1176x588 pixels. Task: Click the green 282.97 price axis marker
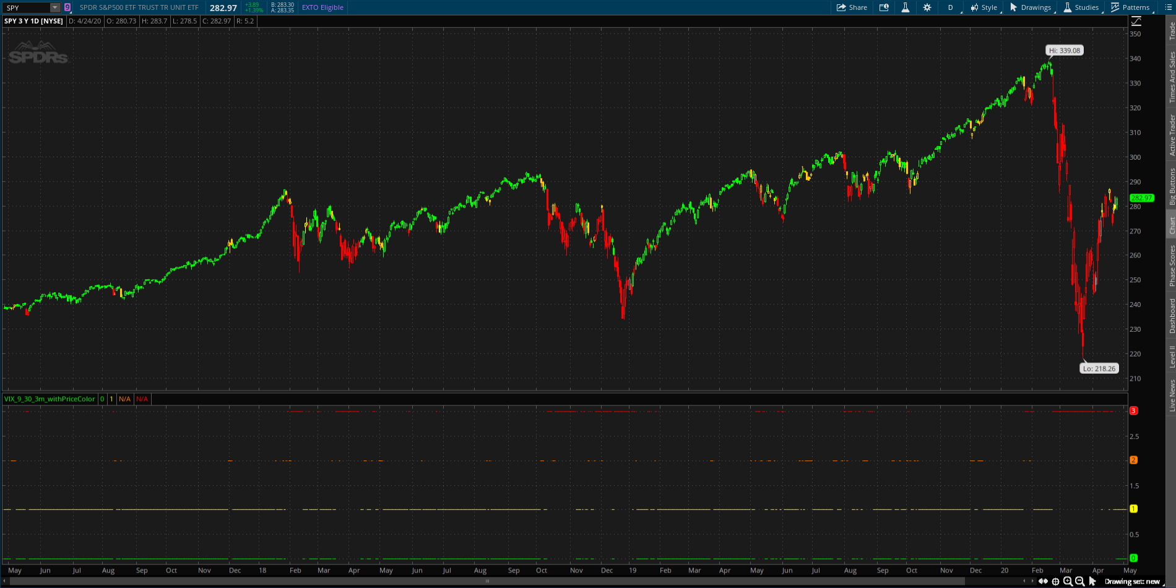coord(1142,198)
